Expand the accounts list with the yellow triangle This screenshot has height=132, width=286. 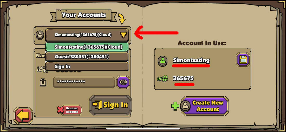123,35
